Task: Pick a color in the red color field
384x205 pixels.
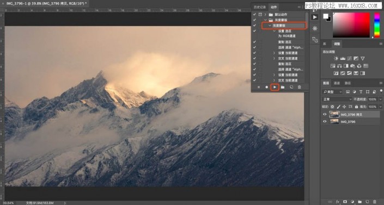Action: click(x=351, y=25)
